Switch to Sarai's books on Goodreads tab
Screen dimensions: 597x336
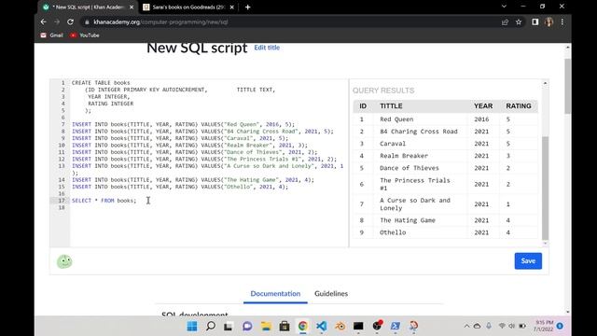tap(188, 7)
